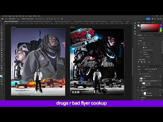
Task: Open the Brush Settings panel icon
Action: (135, 31)
